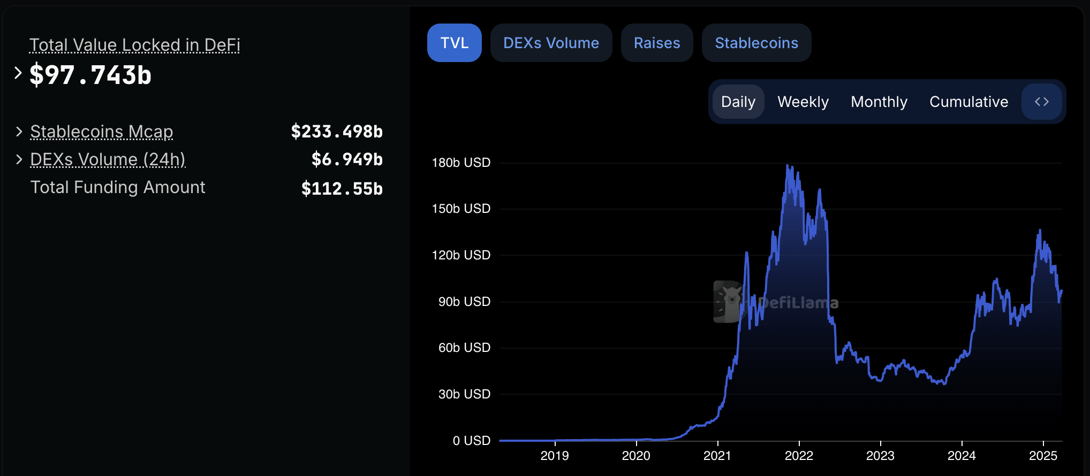Open the Raises chart tab
Screen dimensions: 1090x476
point(657,43)
